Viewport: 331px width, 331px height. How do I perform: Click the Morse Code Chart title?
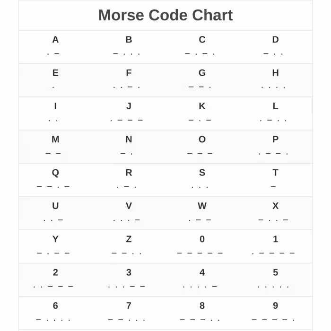[165, 15]
